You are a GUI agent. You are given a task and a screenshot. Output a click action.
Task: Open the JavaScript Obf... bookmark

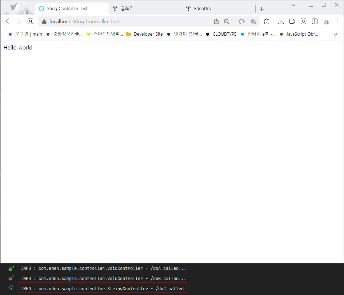pyautogui.click(x=299, y=34)
